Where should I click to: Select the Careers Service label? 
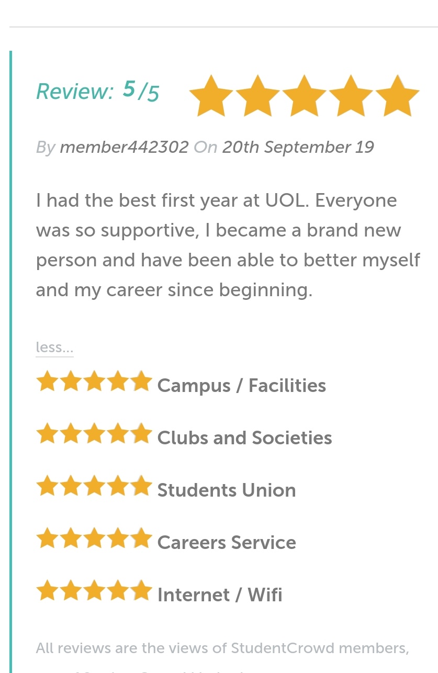click(x=227, y=543)
